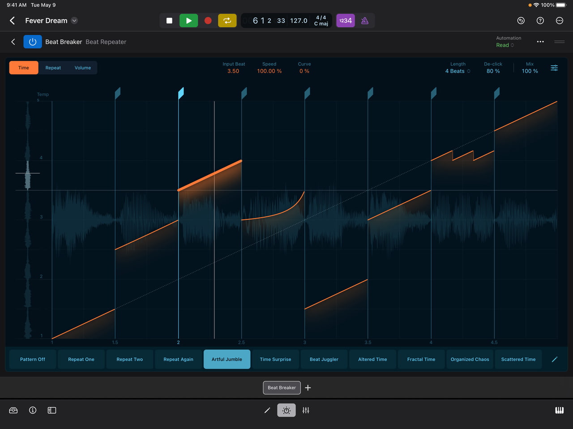Click the Mix 100% value control
This screenshot has height=429, width=573.
point(530,71)
